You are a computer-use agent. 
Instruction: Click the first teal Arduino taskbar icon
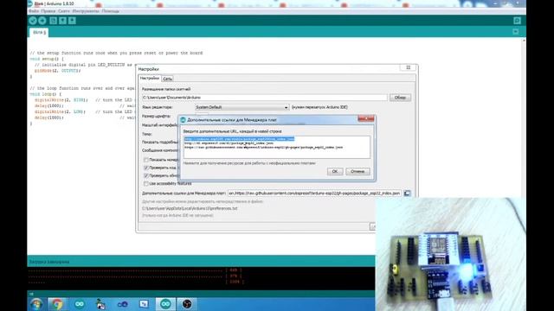(x=79, y=304)
